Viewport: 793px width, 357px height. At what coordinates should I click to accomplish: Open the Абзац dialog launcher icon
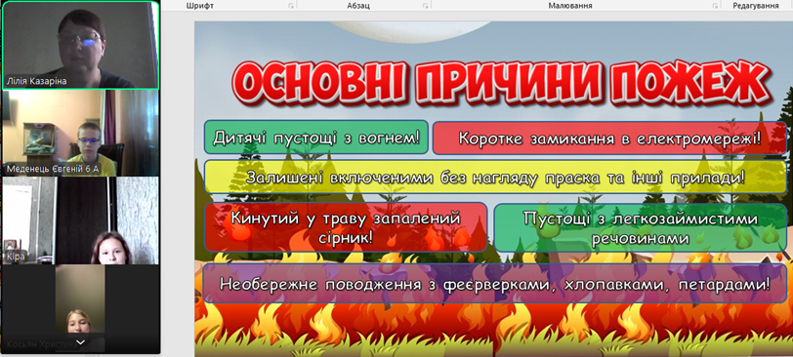click(x=426, y=6)
